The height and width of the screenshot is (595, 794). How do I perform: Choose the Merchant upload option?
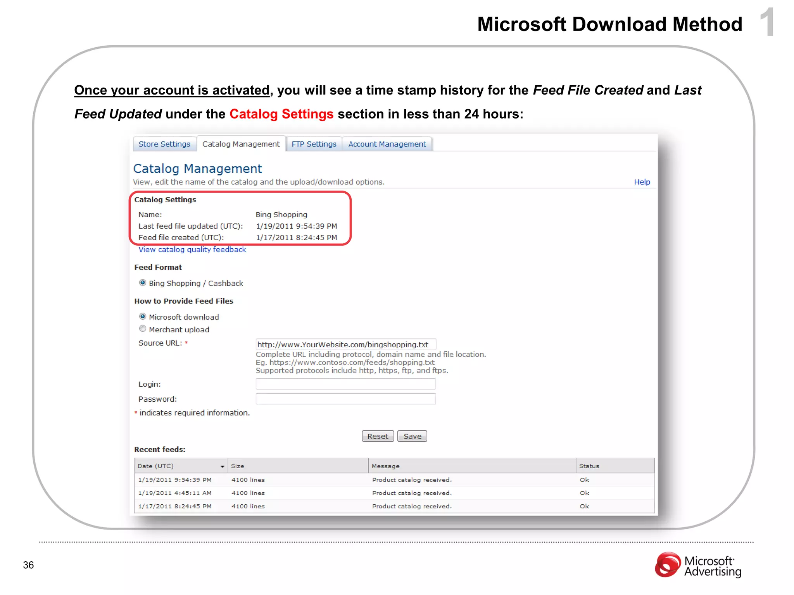click(x=143, y=329)
